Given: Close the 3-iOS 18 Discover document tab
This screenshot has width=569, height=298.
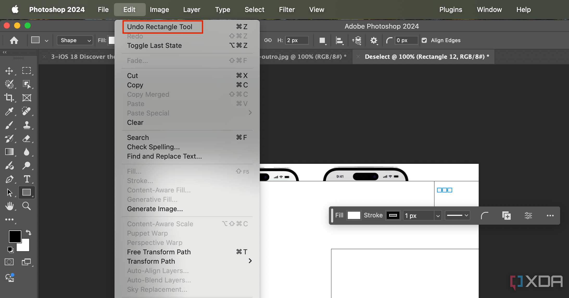Looking at the screenshot, I should click(44, 57).
